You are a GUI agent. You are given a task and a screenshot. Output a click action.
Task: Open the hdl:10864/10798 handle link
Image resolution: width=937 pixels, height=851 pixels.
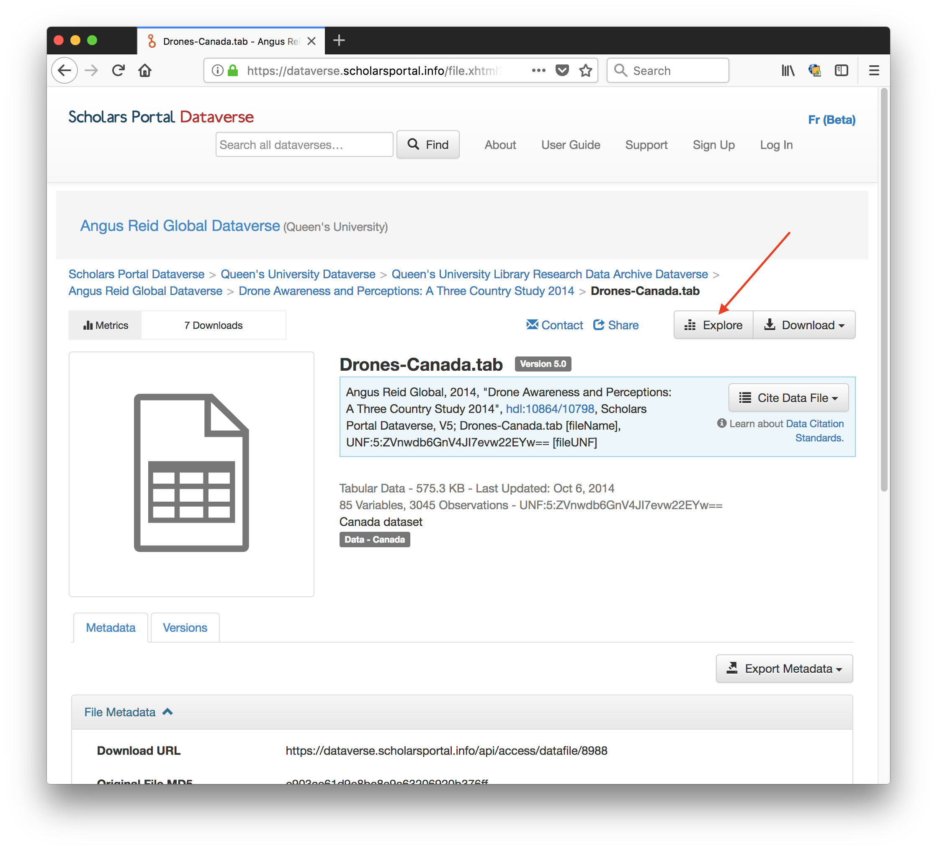pos(550,409)
